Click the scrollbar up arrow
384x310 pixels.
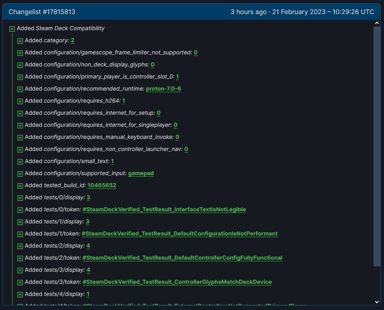tap(377, 23)
